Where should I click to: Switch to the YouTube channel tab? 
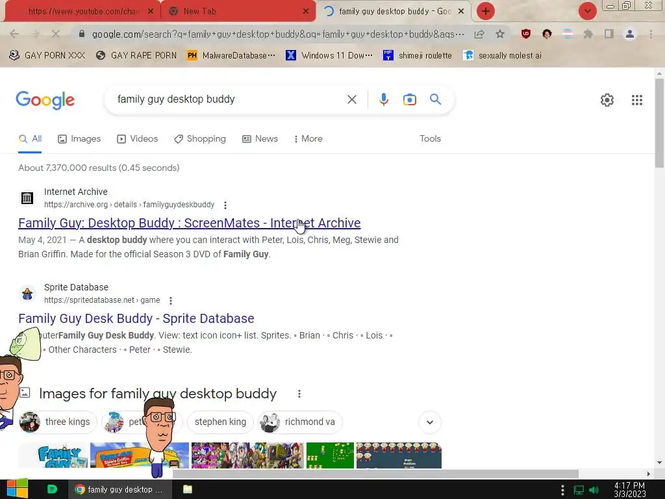(82, 11)
